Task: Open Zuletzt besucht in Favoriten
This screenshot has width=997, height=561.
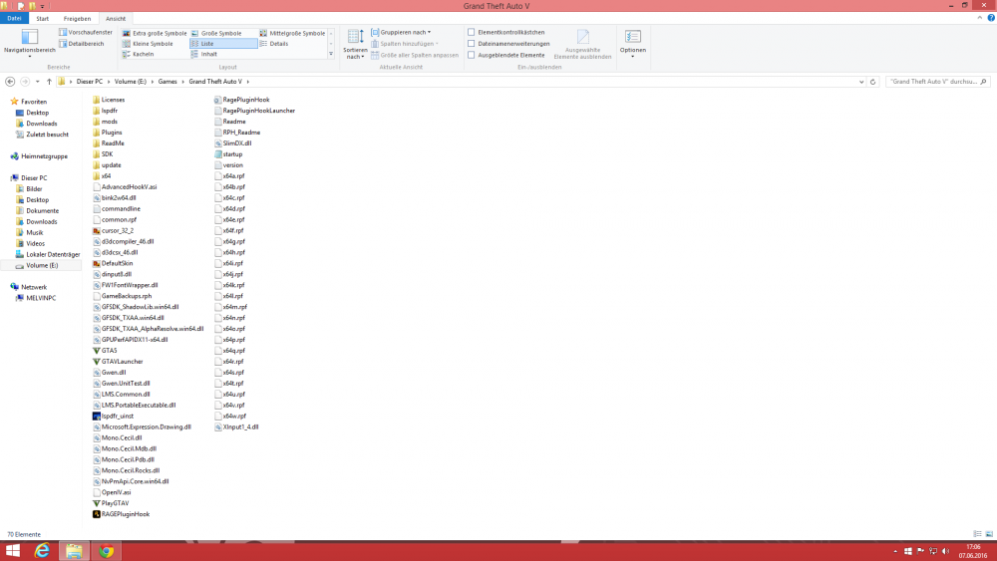Action: tap(47, 135)
